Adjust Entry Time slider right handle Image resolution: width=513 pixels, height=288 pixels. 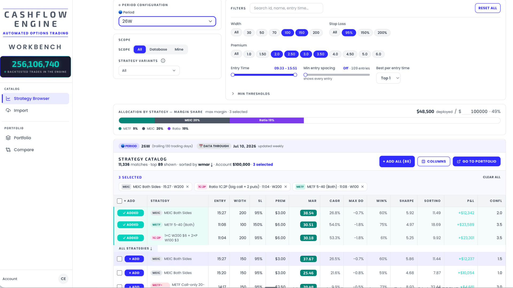(295, 75)
